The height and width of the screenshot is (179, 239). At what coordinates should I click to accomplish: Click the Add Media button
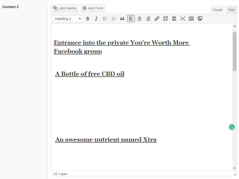(x=65, y=8)
